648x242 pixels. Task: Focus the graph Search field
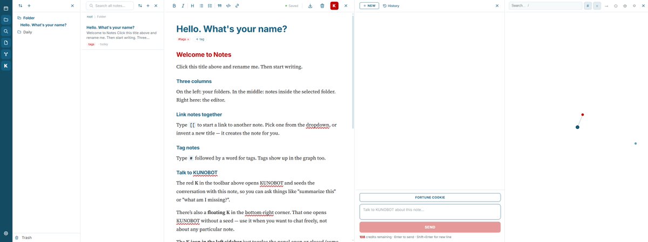click(x=545, y=5)
